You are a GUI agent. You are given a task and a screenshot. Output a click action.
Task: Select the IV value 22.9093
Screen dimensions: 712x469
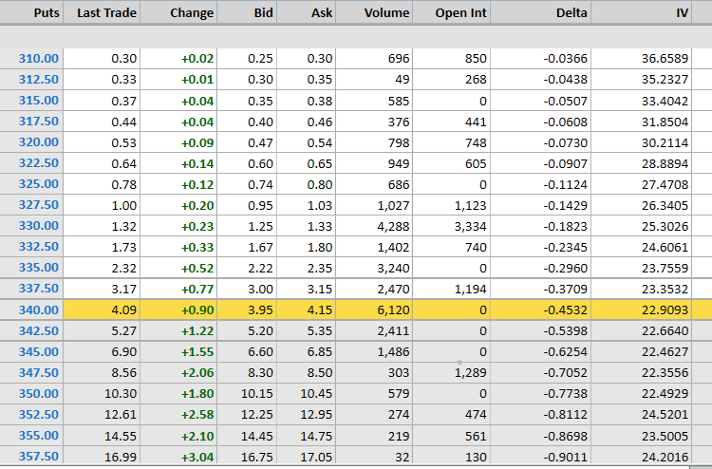[x=665, y=310]
